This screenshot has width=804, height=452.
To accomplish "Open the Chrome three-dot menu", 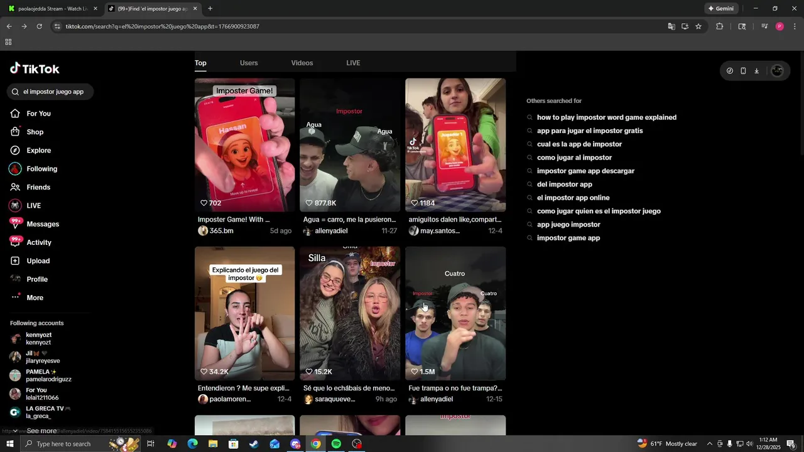I will [795, 26].
